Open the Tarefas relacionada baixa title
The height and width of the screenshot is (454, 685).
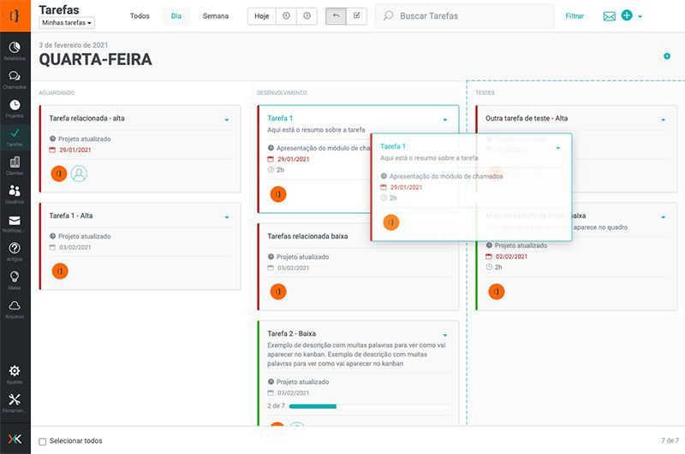pos(307,236)
